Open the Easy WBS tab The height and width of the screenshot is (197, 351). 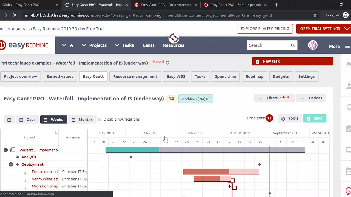click(176, 77)
